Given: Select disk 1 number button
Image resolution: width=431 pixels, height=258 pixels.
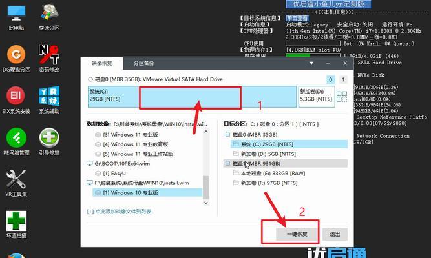Looking at the screenshot, I should coord(342,79).
